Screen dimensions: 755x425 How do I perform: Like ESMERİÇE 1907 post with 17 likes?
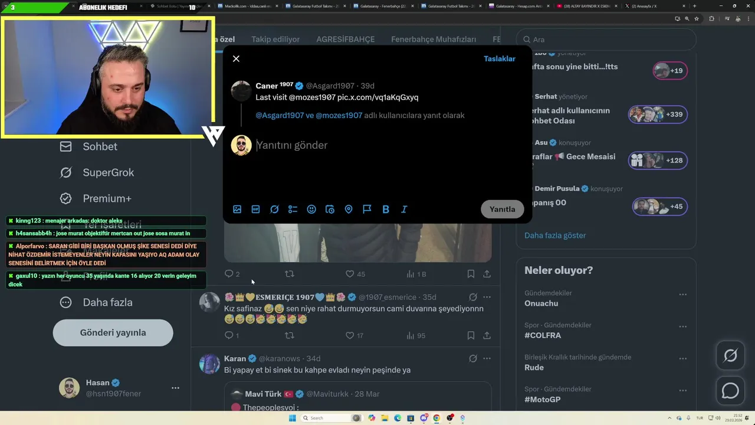click(354, 335)
